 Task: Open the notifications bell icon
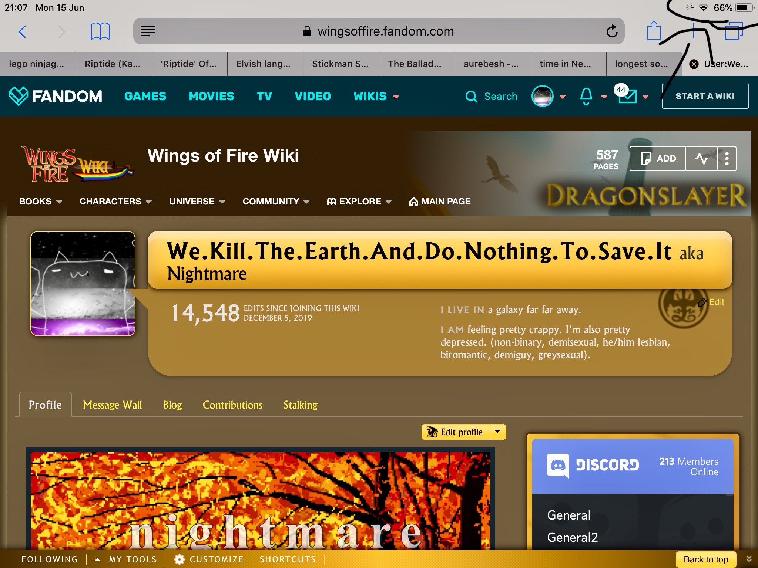pyautogui.click(x=586, y=96)
